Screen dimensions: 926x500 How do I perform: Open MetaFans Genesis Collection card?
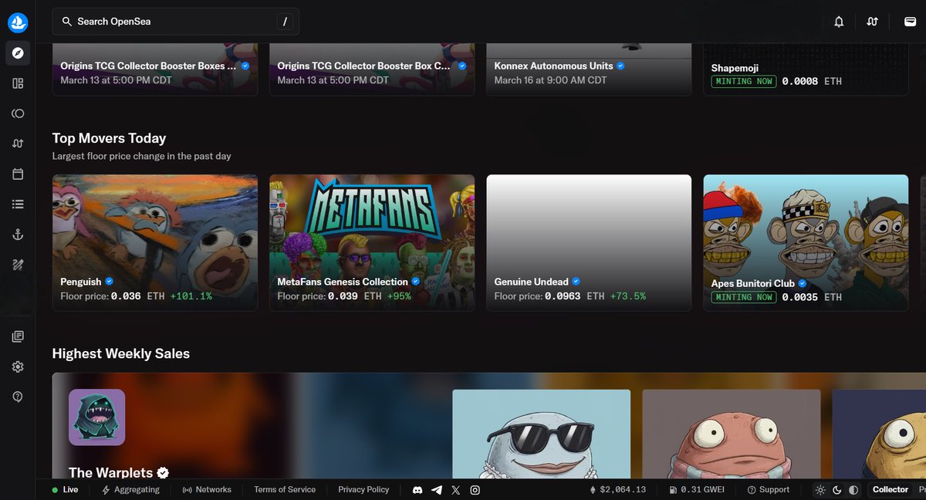tap(372, 243)
